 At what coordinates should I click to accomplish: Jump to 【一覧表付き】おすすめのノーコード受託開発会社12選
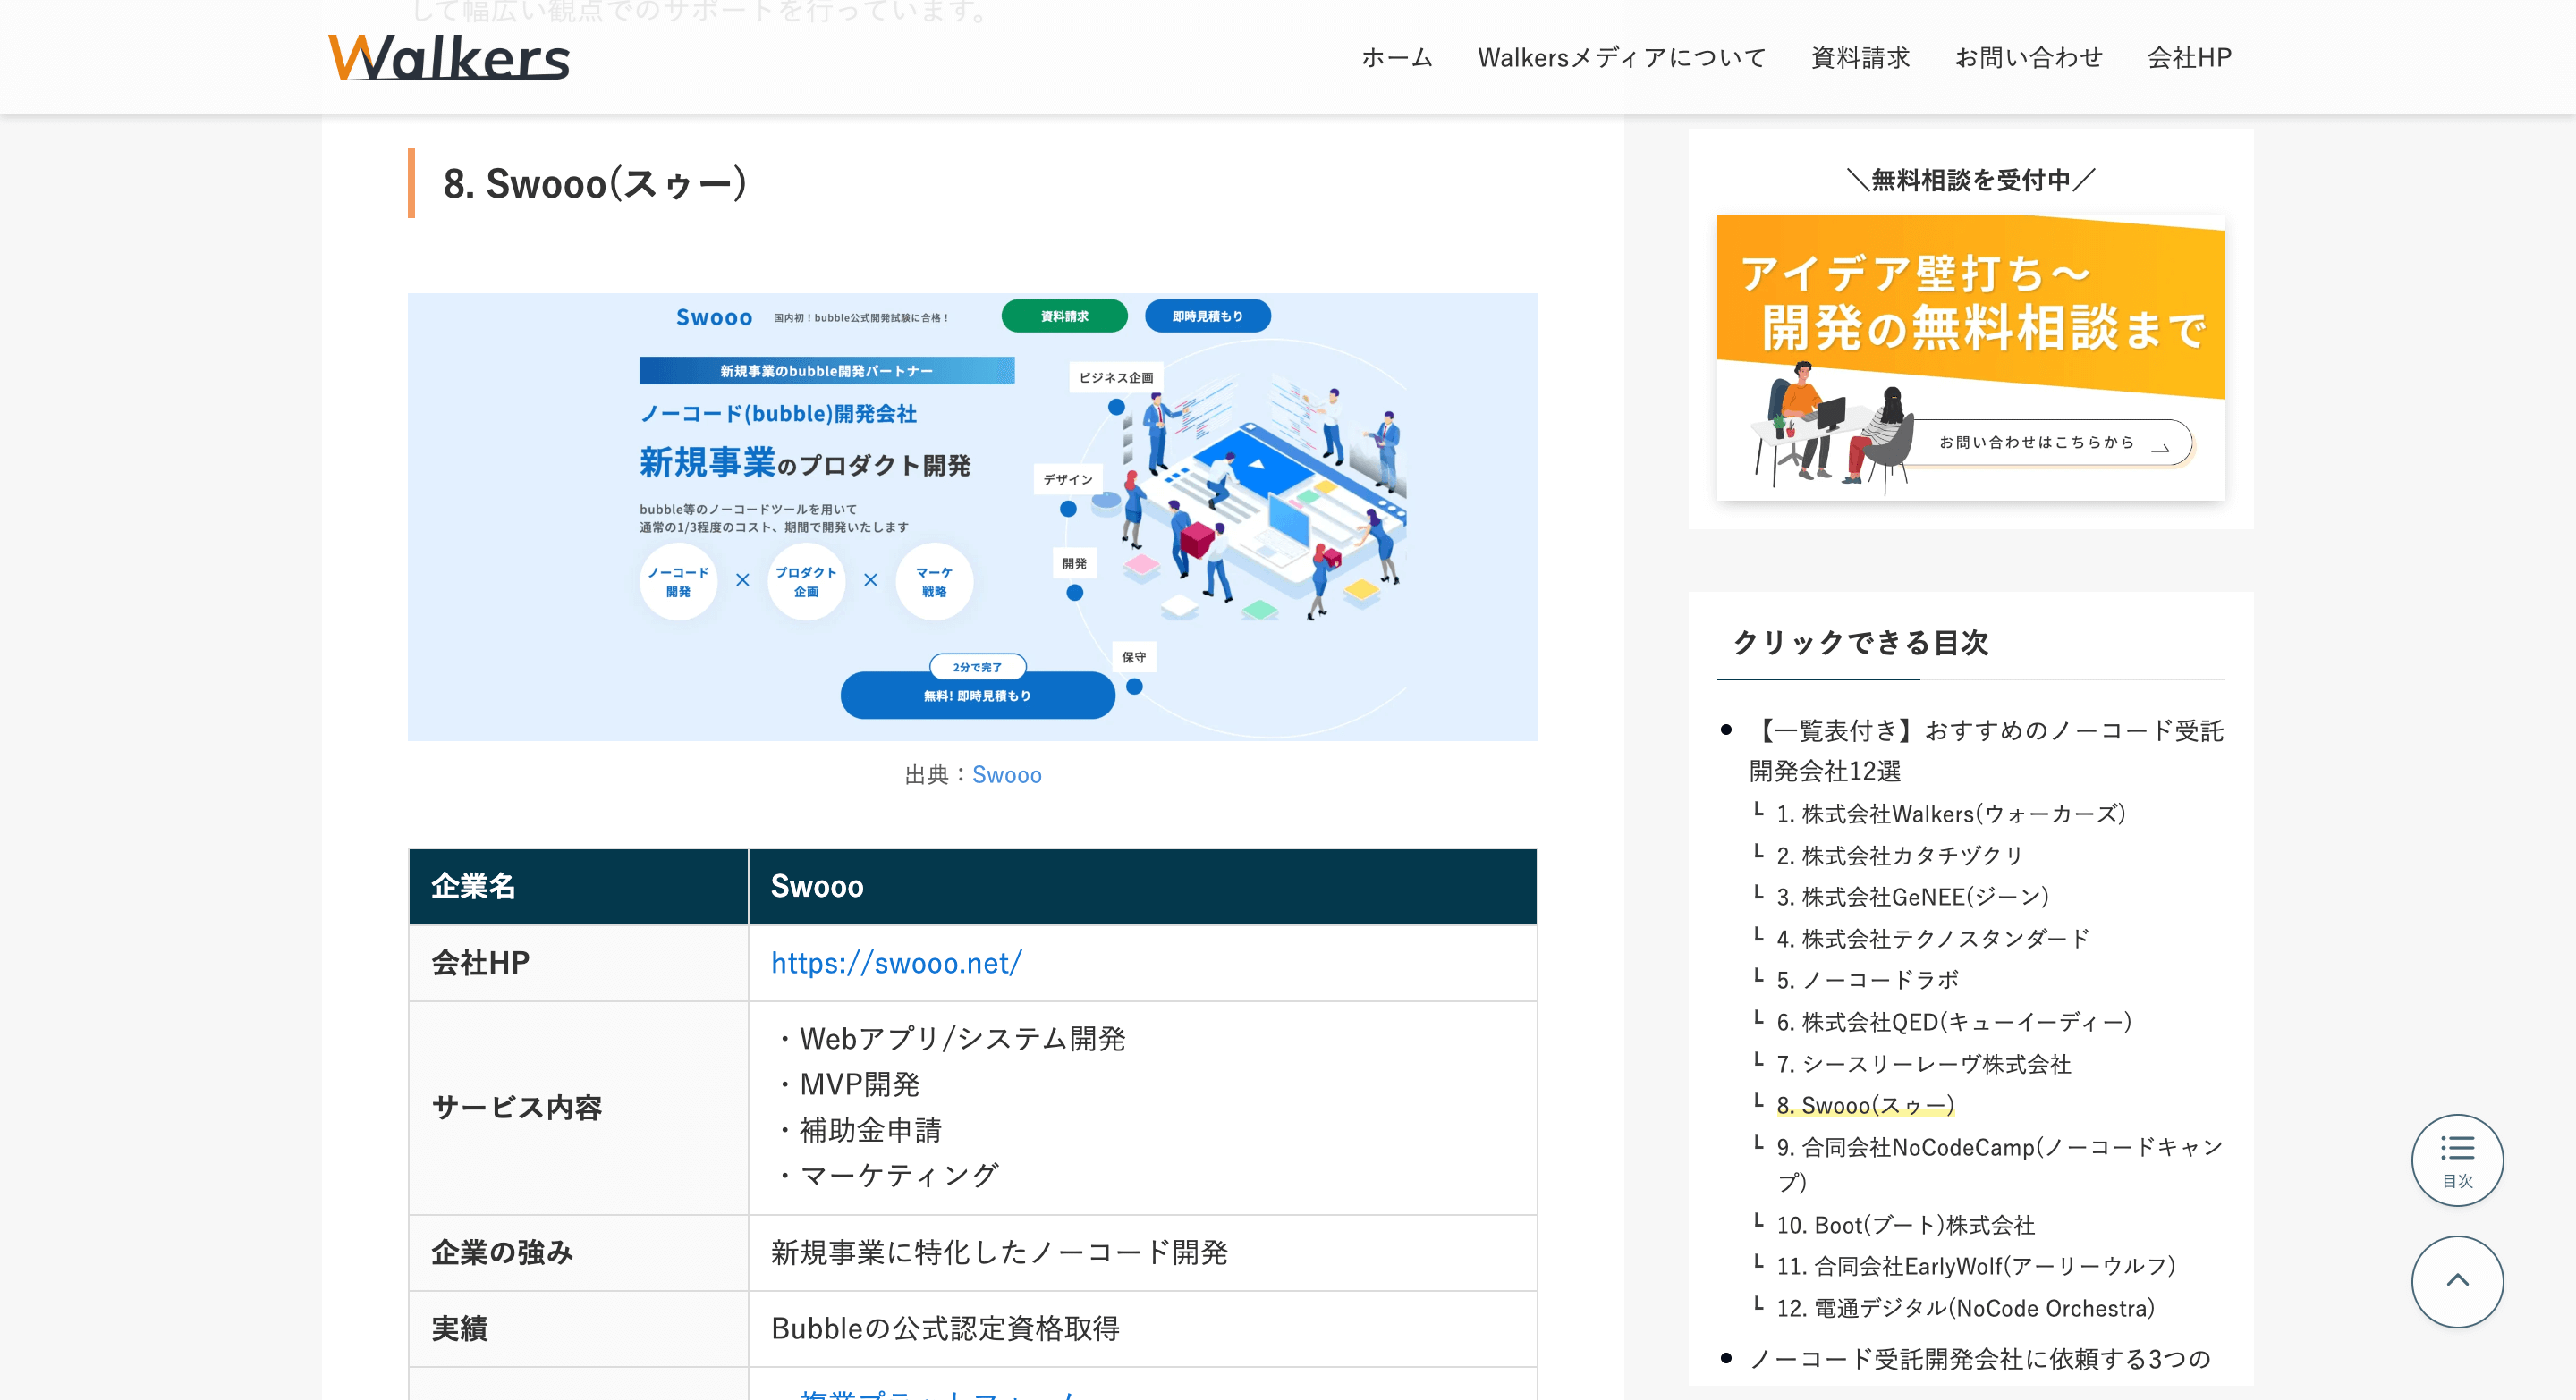coord(1986,750)
